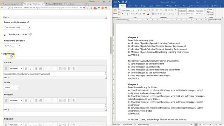Reload the Chrome page
The image size is (224, 126).
[x=9, y=8]
